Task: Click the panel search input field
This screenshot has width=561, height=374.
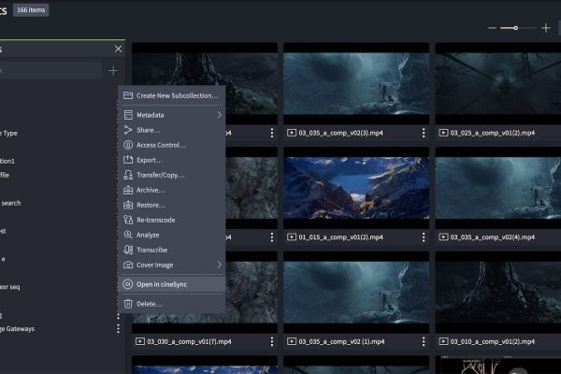Action: click(x=50, y=70)
